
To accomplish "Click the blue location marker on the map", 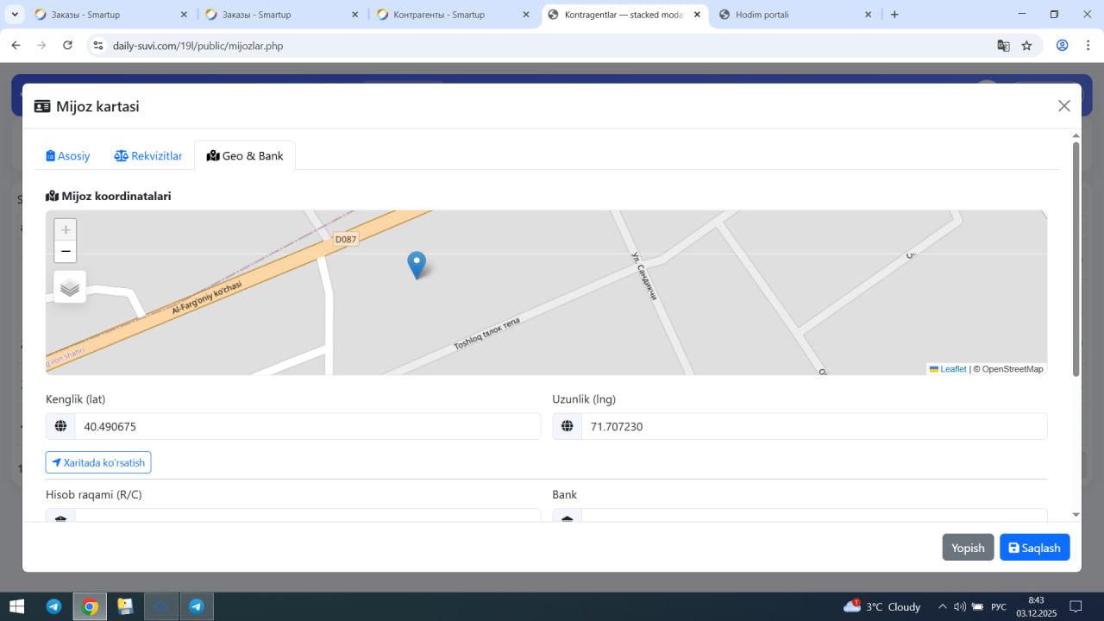I will click(x=417, y=265).
